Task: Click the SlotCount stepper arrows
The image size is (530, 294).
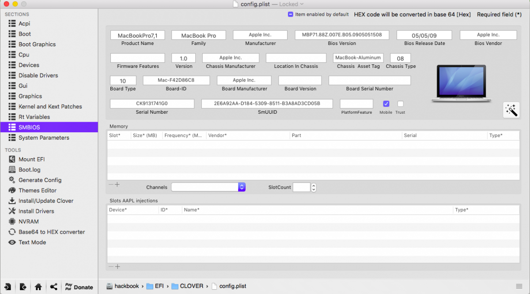Action: [314, 187]
